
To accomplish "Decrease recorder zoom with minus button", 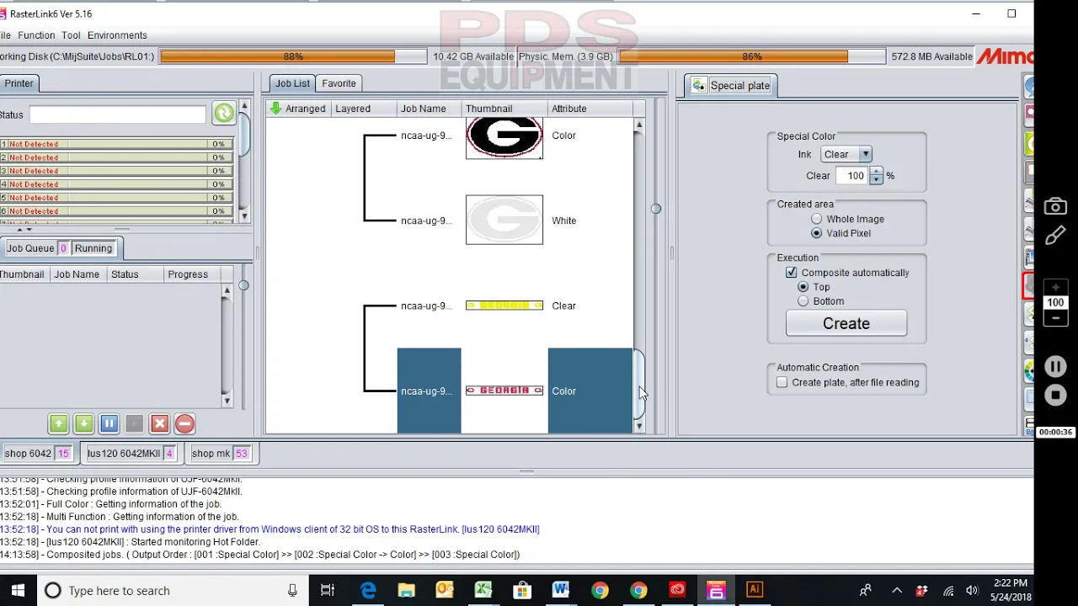I will click(x=1055, y=317).
